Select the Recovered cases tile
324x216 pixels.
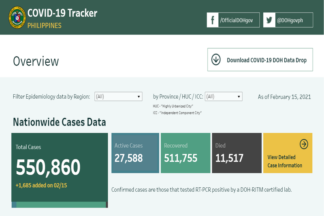185,153
